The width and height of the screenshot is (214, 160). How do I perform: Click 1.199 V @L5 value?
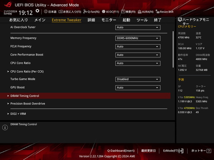pyautogui.click(x=185, y=101)
